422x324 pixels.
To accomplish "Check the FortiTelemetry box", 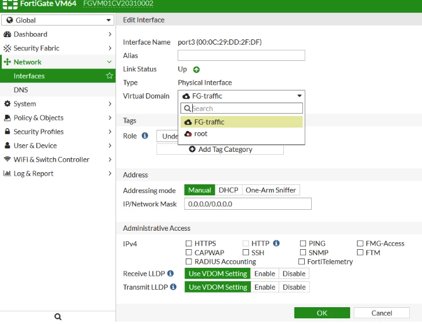I will (301, 261).
